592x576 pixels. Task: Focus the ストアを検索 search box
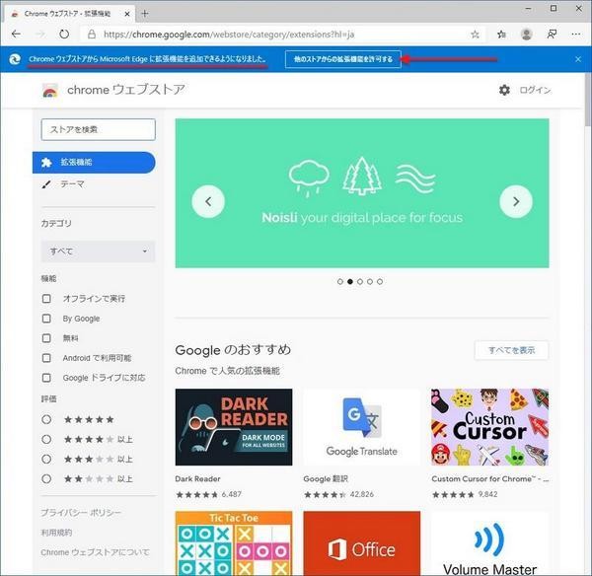(x=98, y=129)
